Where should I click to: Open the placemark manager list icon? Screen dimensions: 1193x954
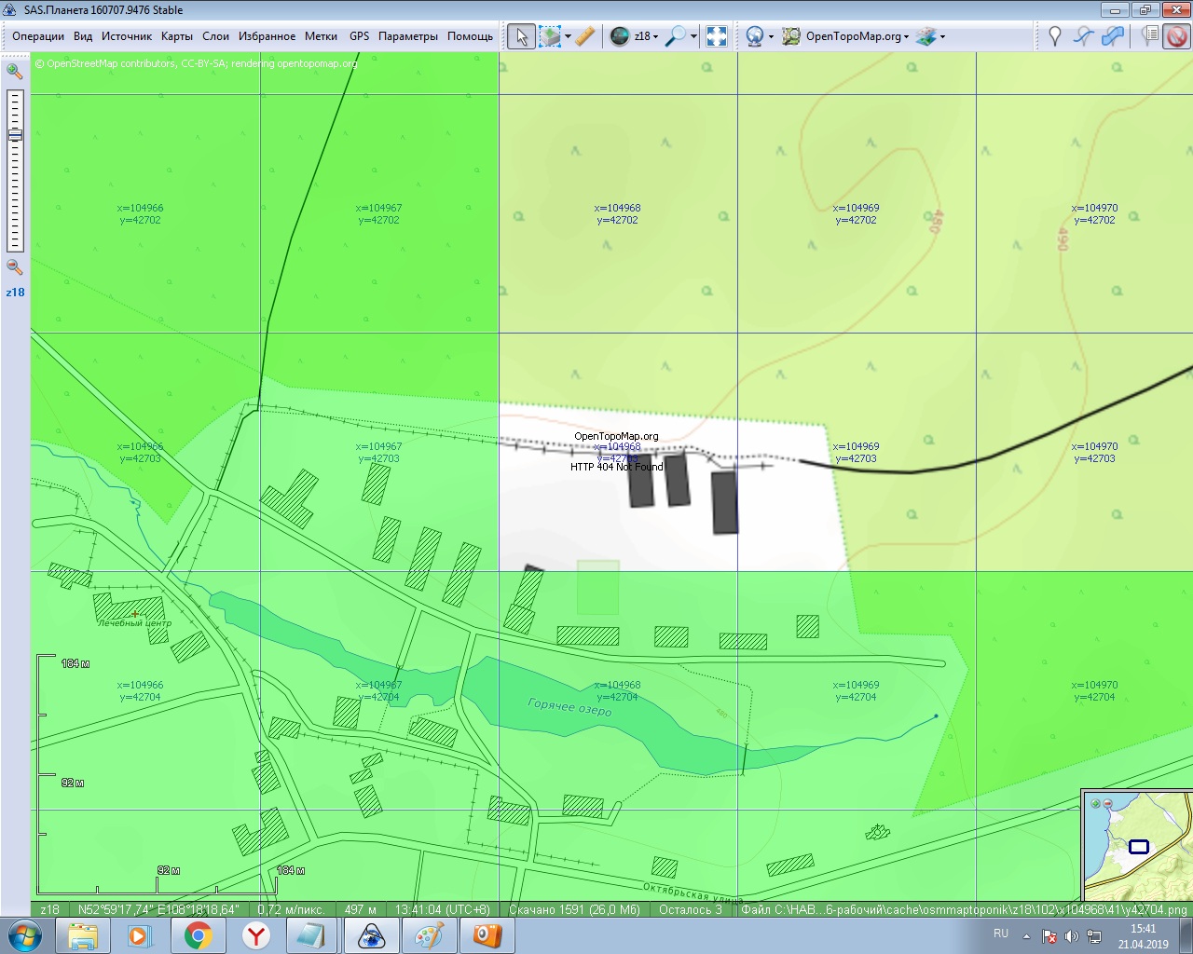1150,36
